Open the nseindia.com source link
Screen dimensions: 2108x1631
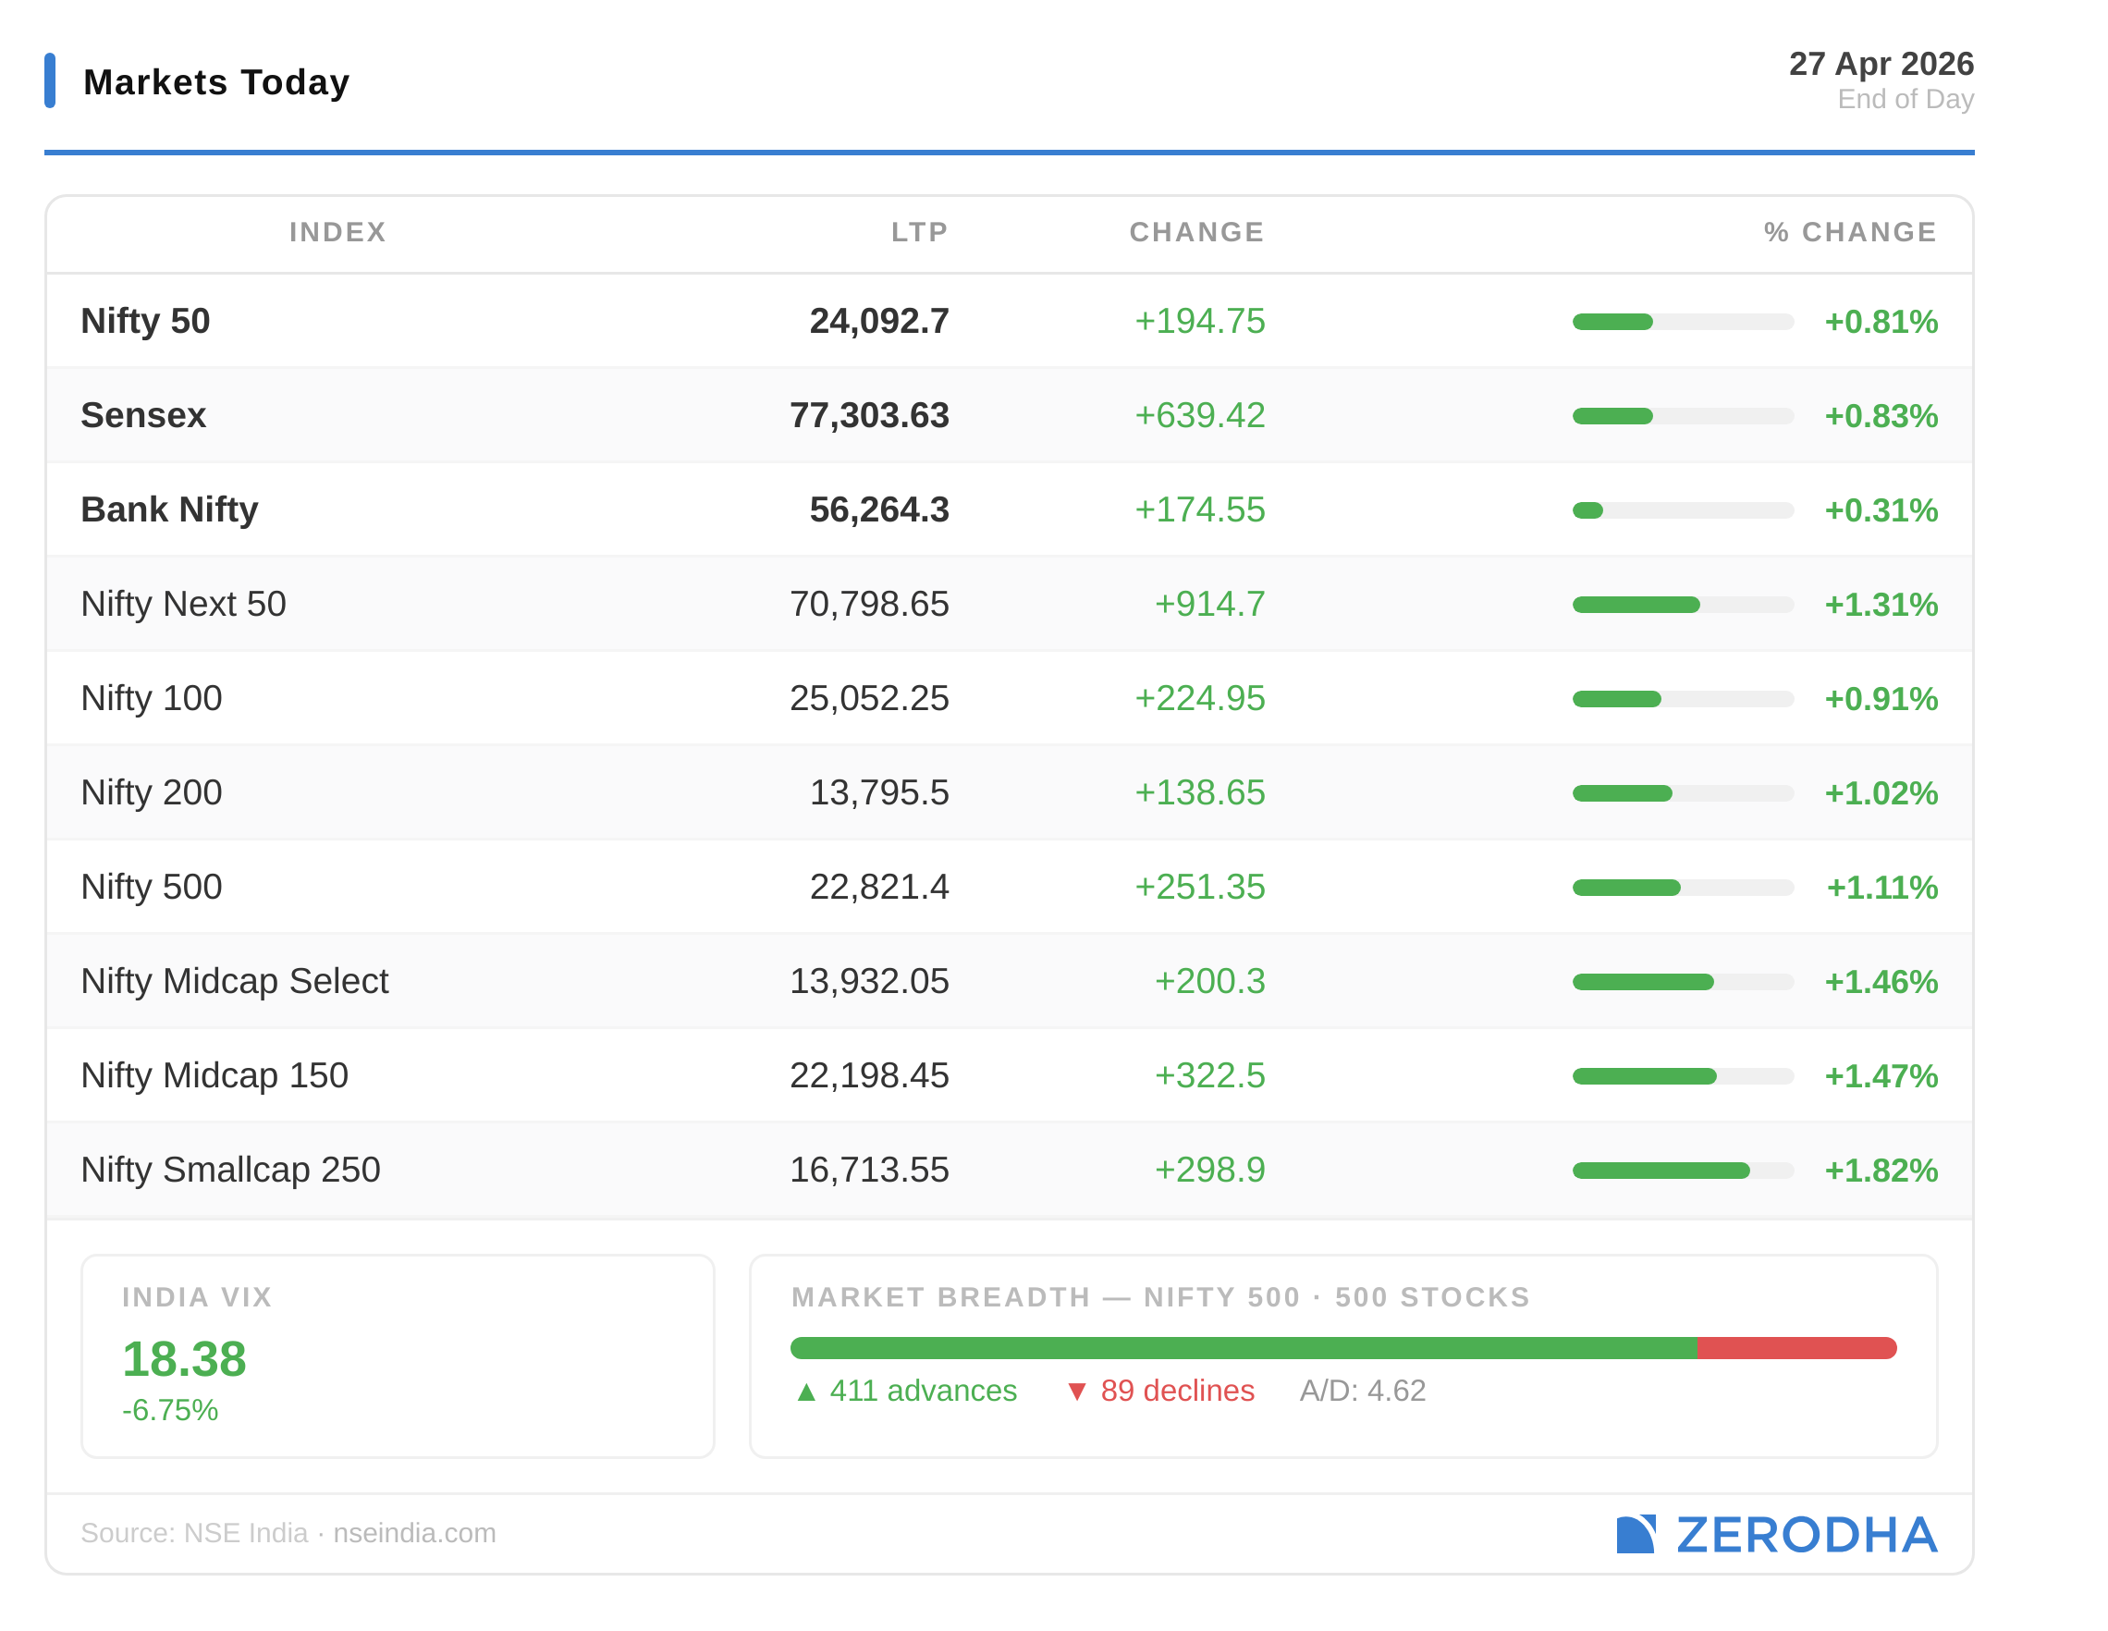[414, 1533]
